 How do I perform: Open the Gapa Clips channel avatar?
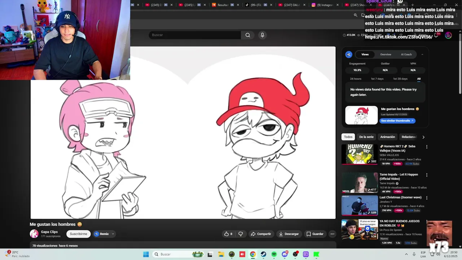point(34,234)
